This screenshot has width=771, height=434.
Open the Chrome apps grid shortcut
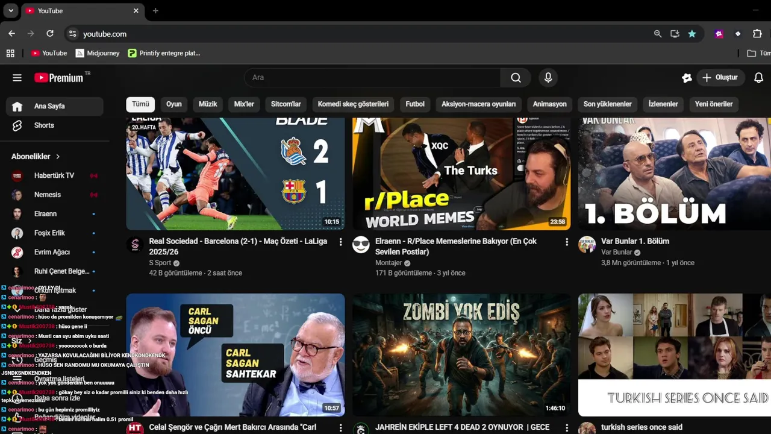tap(10, 53)
